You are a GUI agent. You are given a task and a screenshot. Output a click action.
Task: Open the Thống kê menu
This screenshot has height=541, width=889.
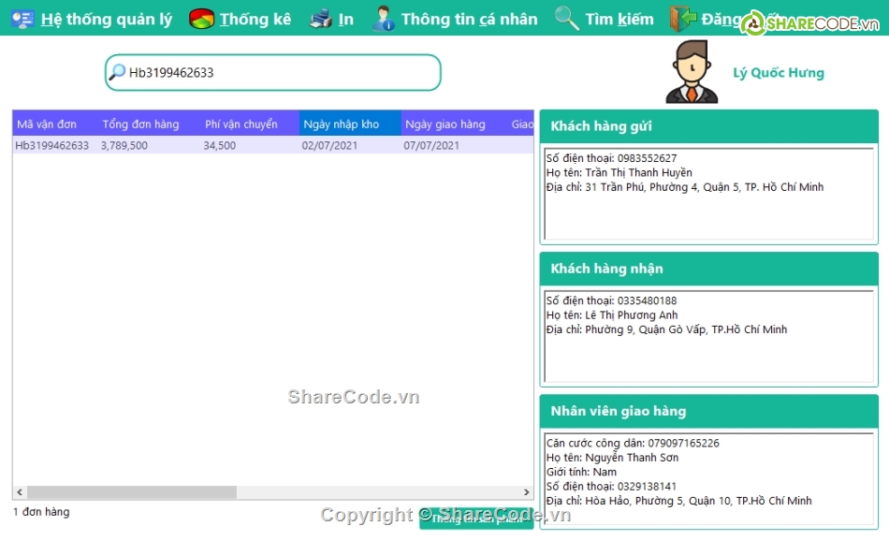[x=255, y=19]
